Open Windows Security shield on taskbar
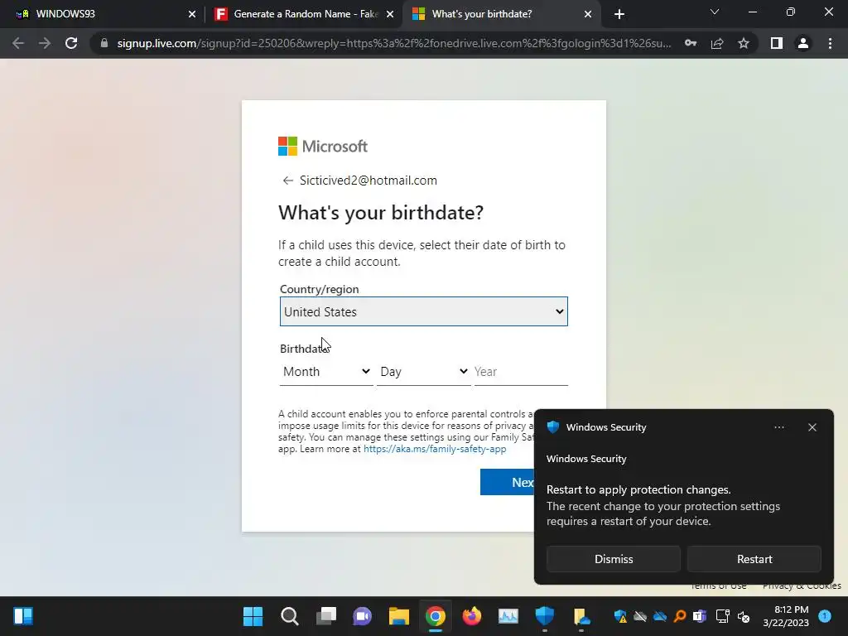The width and height of the screenshot is (848, 636). coord(545,616)
